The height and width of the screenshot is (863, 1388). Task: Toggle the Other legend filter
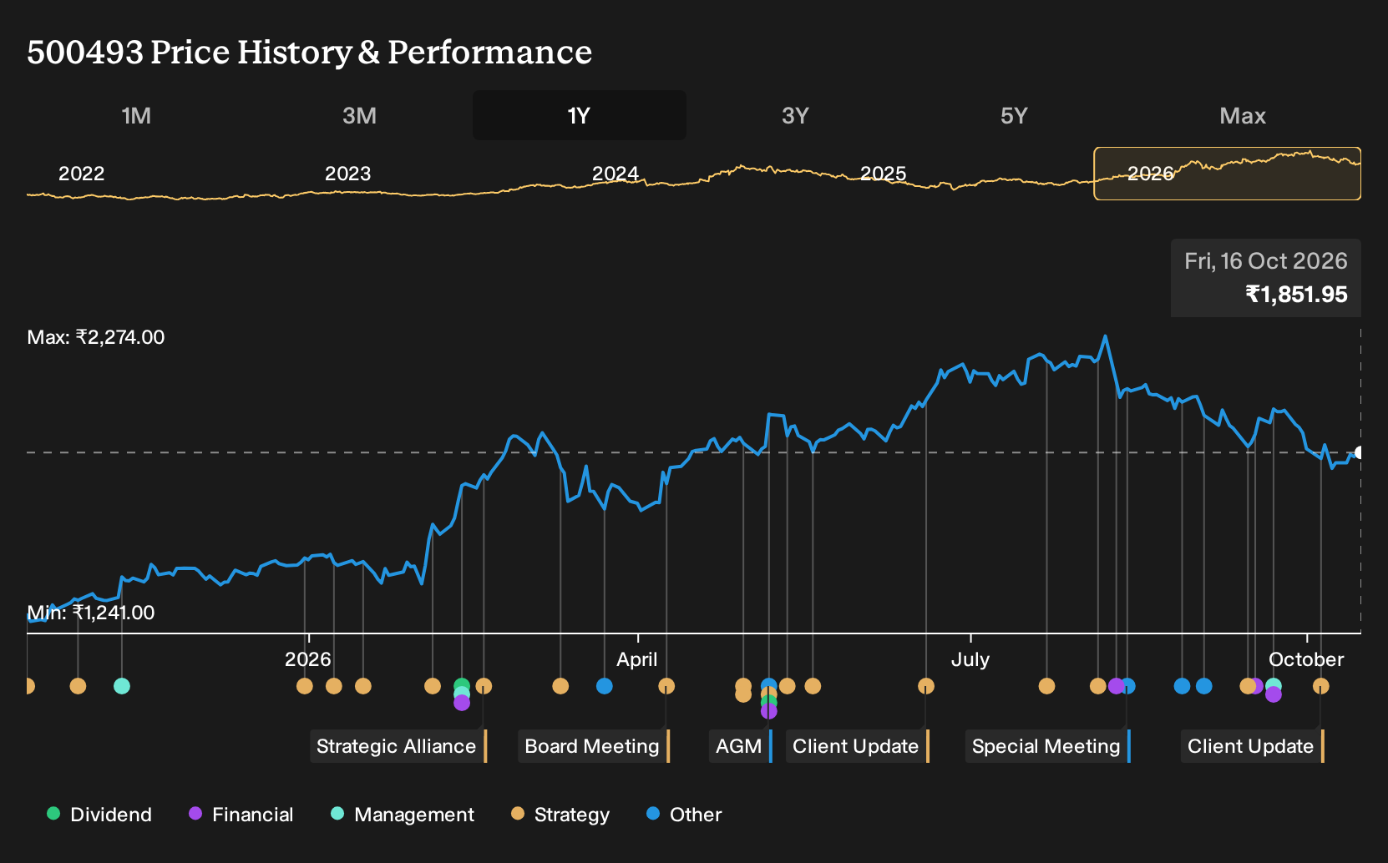pos(684,814)
